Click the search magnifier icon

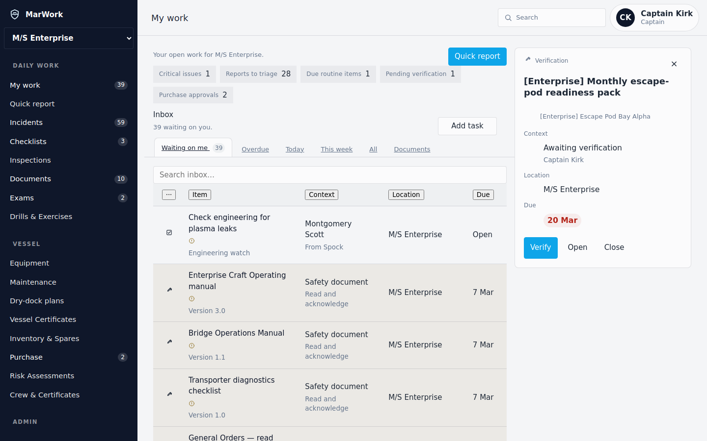coord(508,18)
